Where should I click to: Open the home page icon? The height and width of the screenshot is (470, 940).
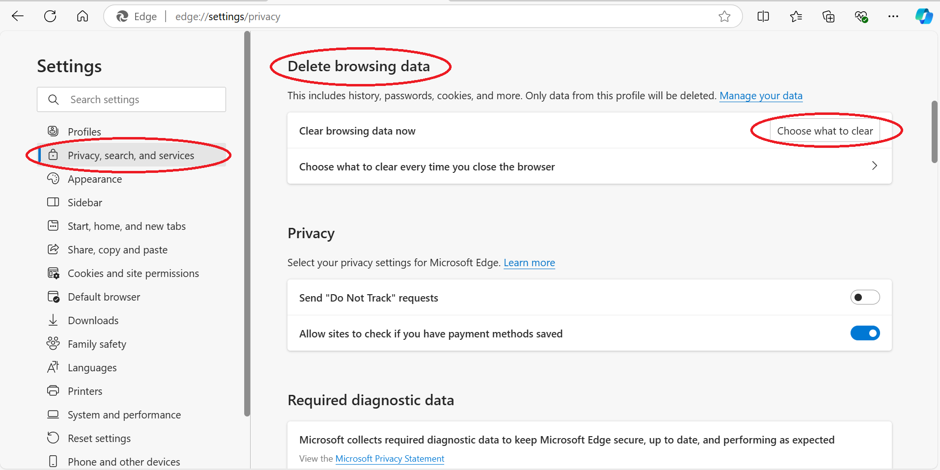pyautogui.click(x=83, y=16)
